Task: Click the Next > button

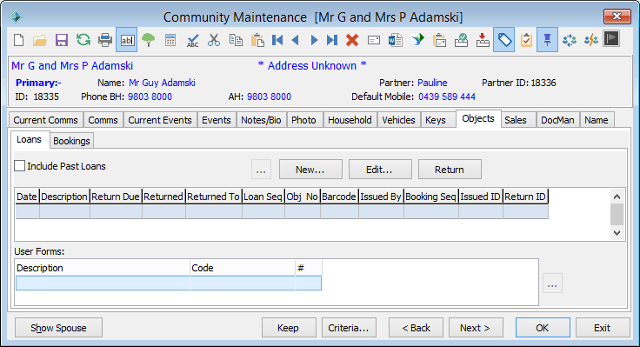Action: [476, 328]
